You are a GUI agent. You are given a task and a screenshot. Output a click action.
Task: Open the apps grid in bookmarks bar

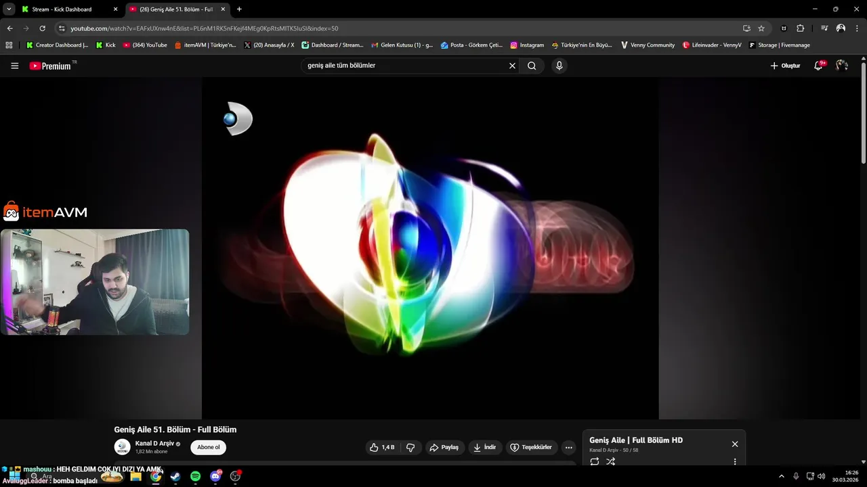point(9,45)
